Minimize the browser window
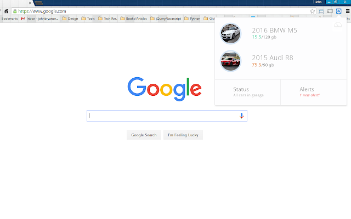The width and height of the screenshot is (351, 219). 329,2
